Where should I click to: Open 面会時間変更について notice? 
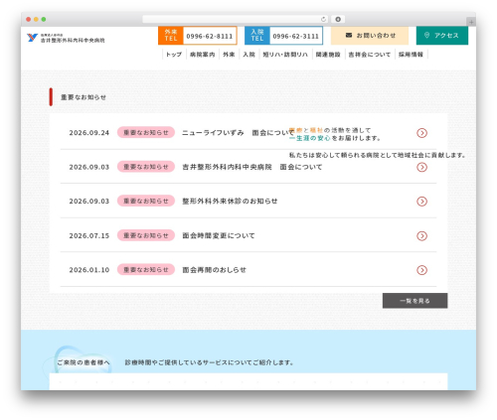click(219, 235)
